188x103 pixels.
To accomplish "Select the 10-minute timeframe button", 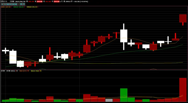I will (8, 4).
